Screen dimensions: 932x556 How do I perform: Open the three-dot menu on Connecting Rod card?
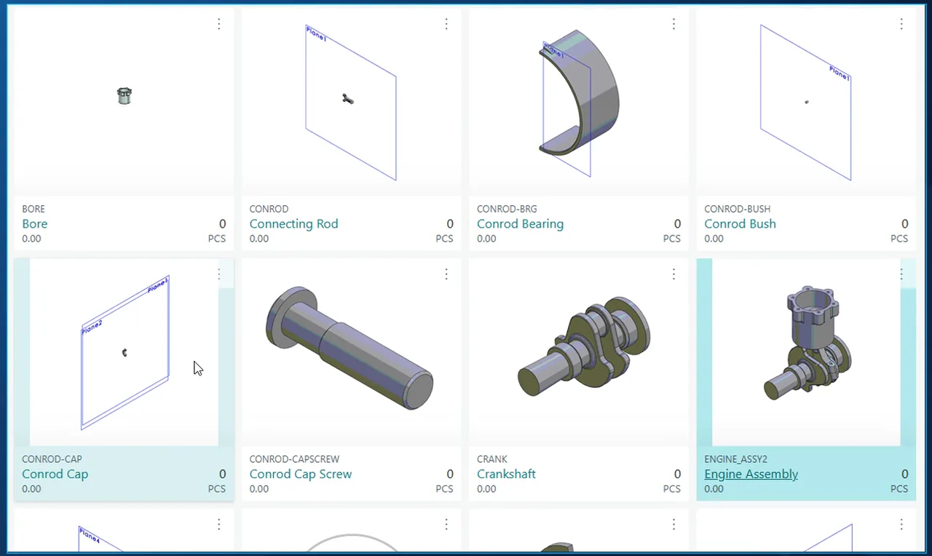tap(446, 24)
